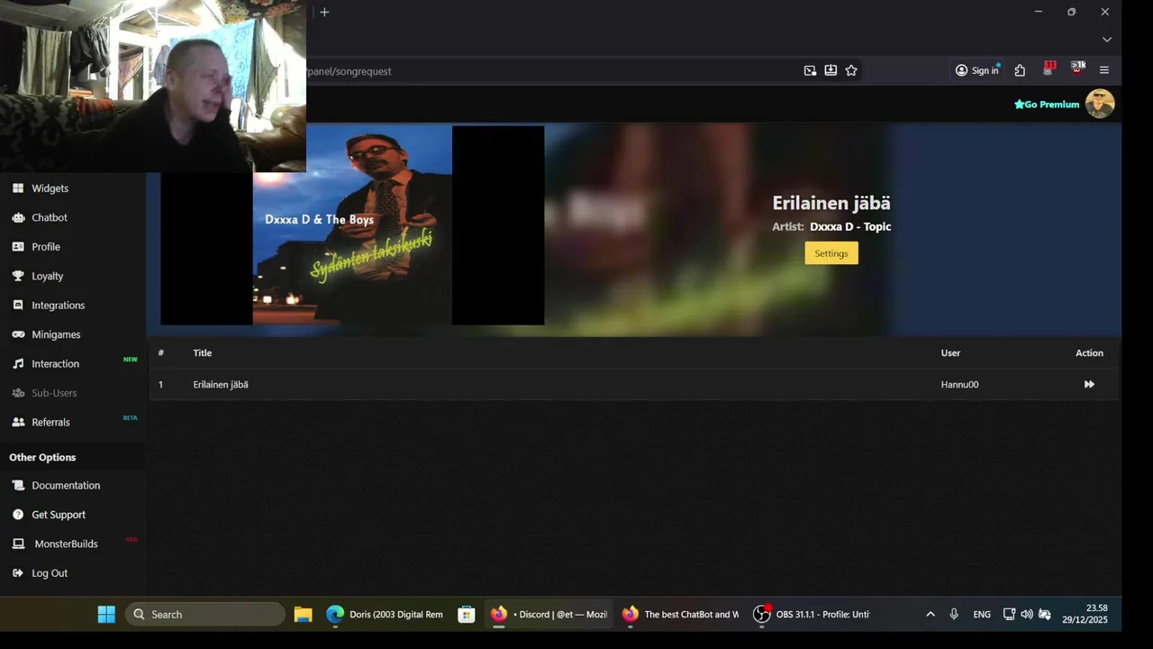Screen dimensions: 1153x649
Task: Click the taskbar microphone icon
Action: [954, 615]
